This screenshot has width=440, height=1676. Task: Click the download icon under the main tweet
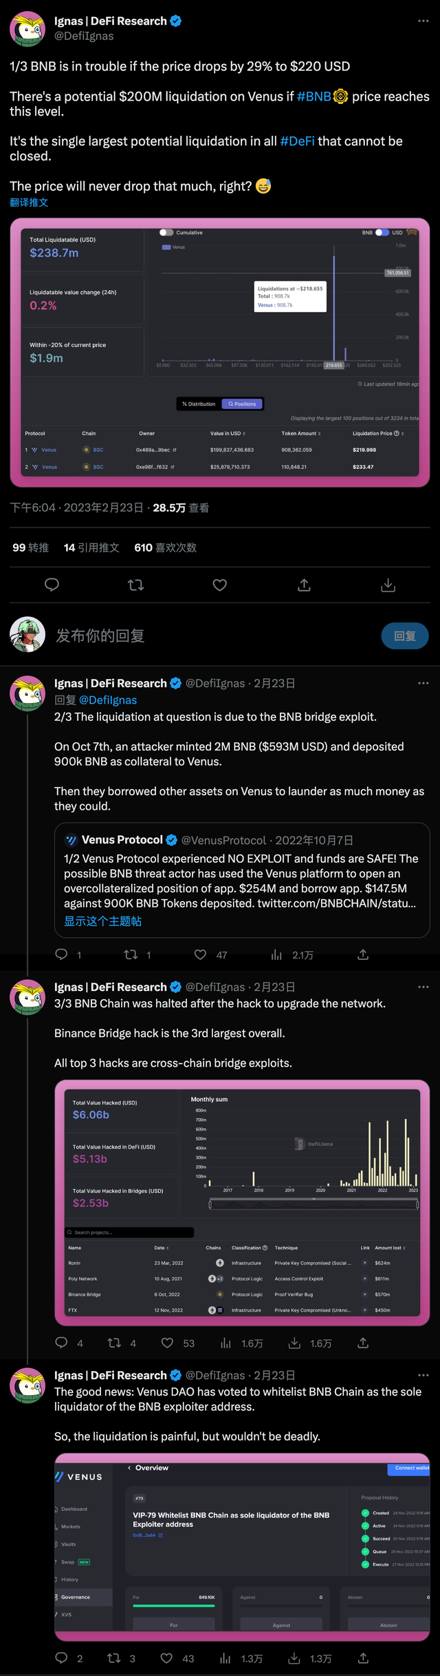click(388, 585)
